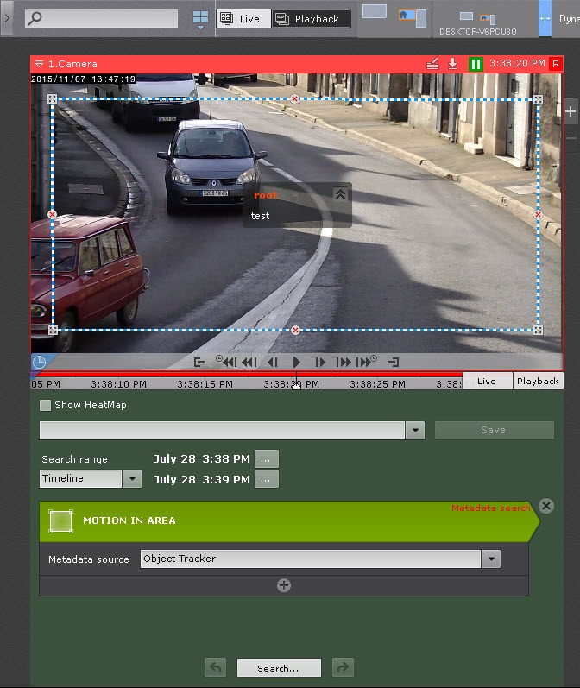Screen dimensions: 580x688
Task: Switch to Playback tab in top toolbar
Action: [x=310, y=19]
